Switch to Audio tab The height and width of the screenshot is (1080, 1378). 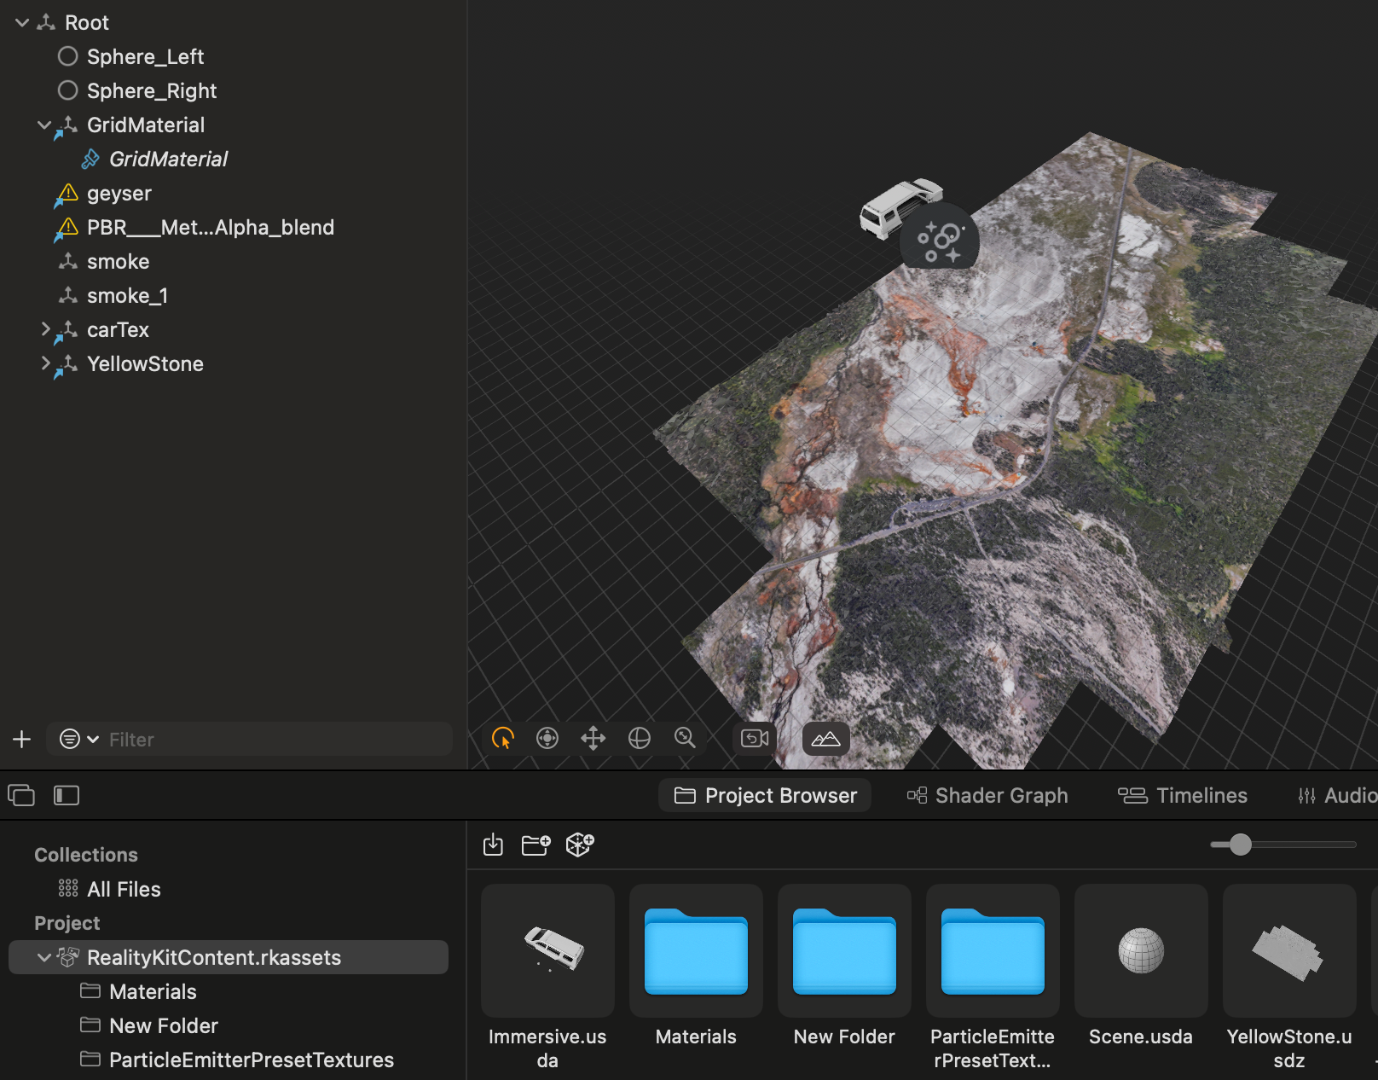[x=1337, y=795]
